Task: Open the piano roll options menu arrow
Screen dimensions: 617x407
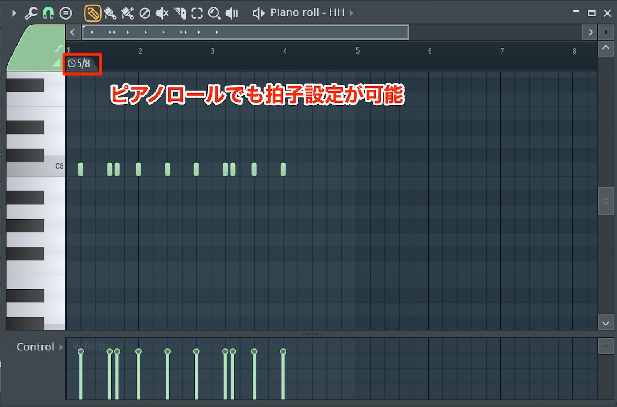Action: [14, 13]
